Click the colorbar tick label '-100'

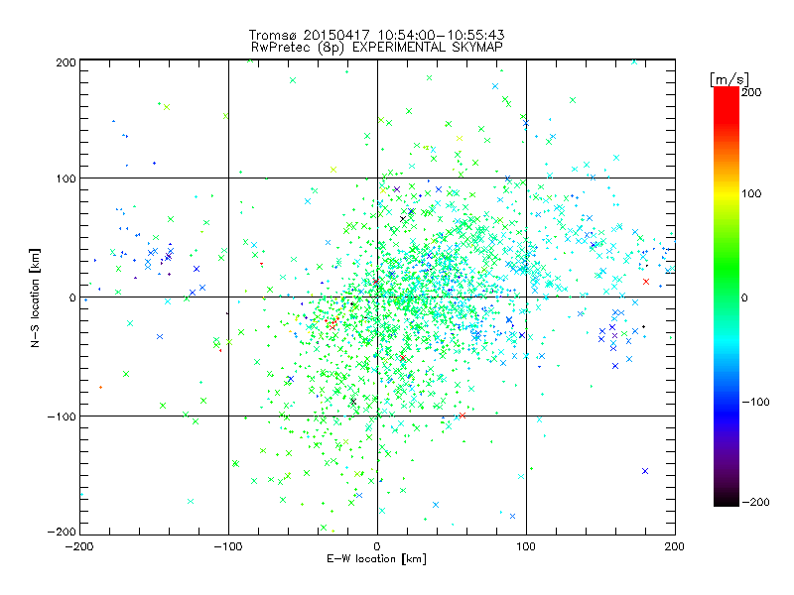[756, 402]
